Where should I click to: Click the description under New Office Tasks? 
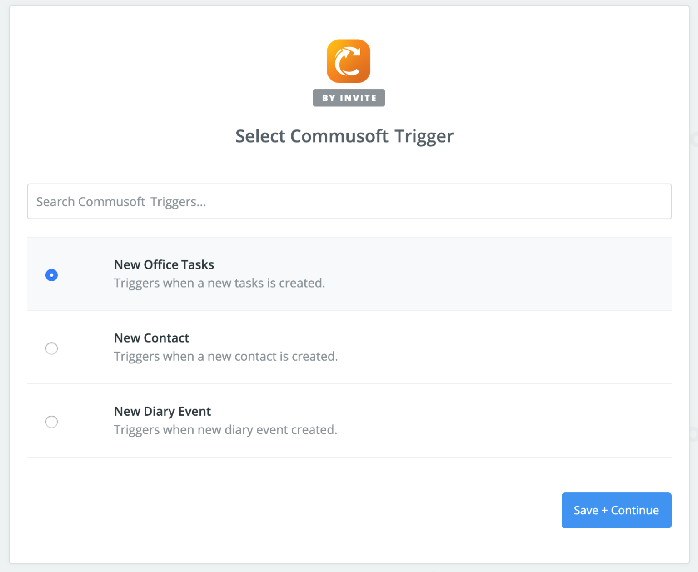click(219, 283)
